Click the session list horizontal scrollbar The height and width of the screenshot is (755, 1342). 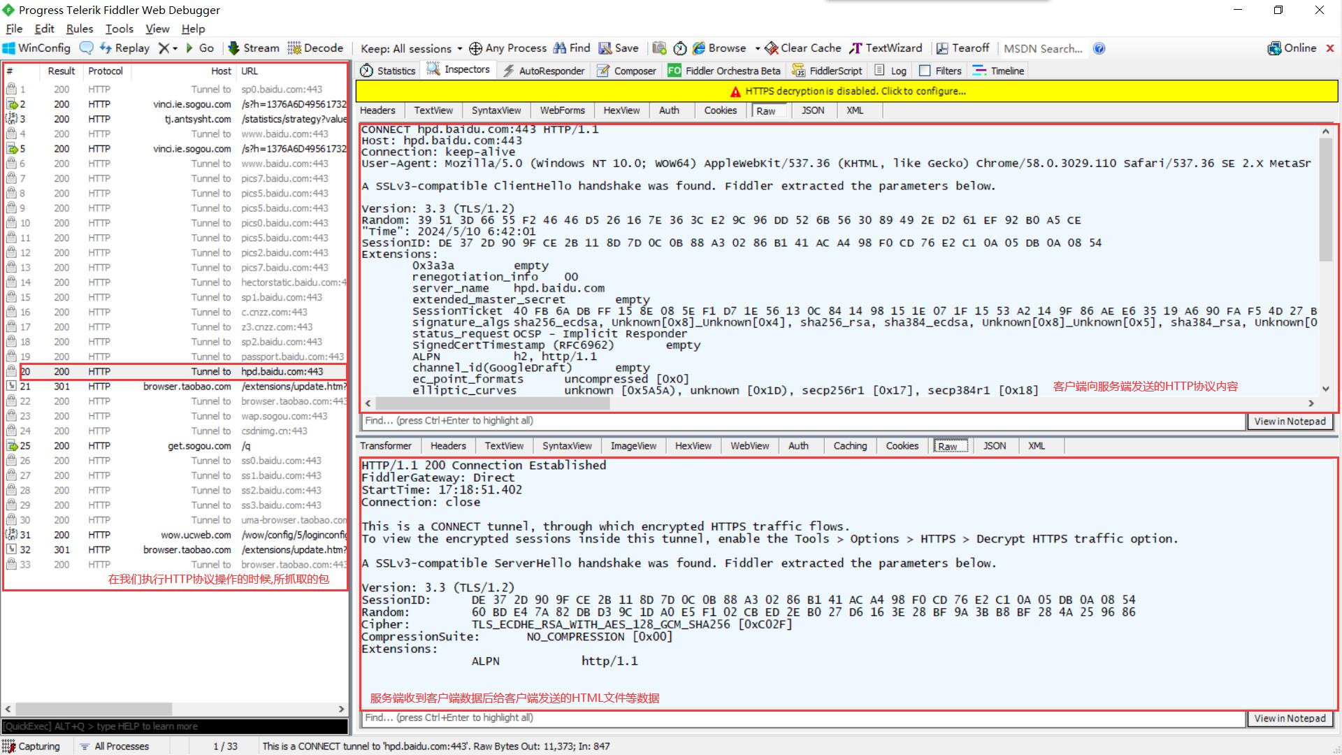click(94, 709)
